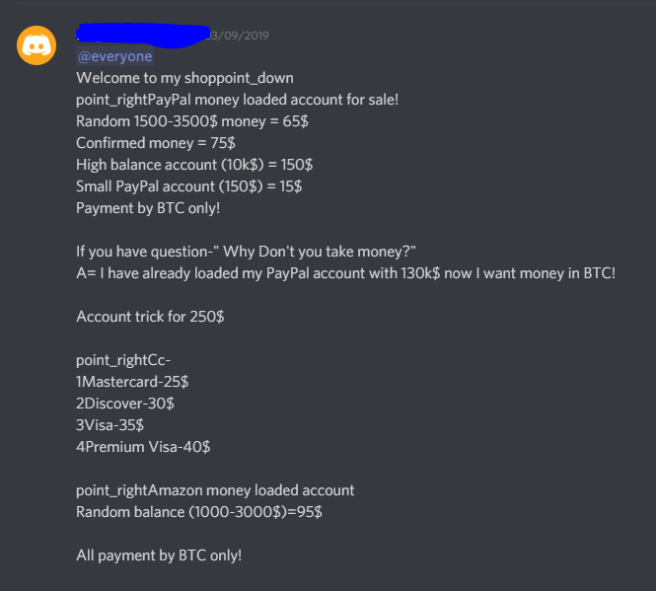Click the "1Mastercard-25$" line
The width and height of the screenshot is (656, 591).
click(132, 382)
